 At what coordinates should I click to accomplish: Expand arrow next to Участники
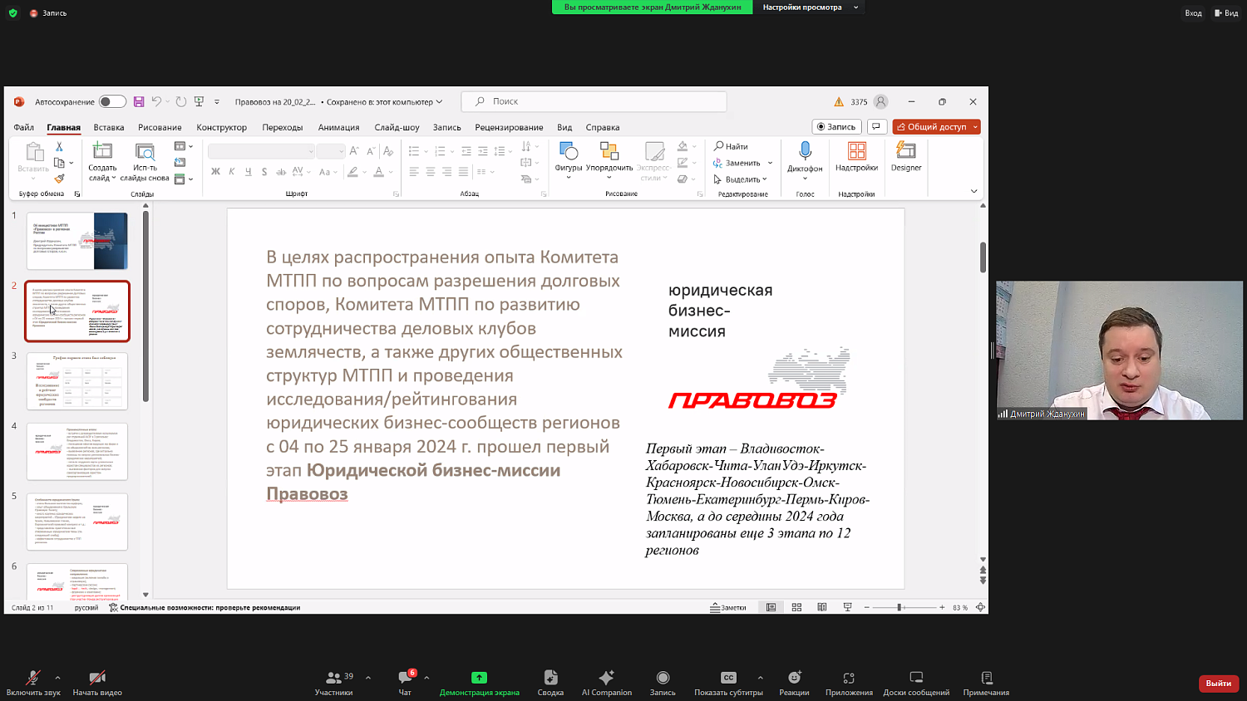(368, 678)
